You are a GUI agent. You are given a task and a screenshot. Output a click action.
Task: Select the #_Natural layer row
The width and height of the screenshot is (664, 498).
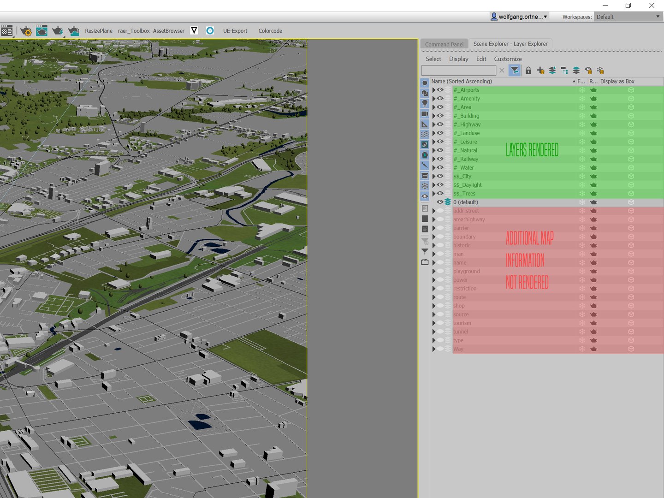[x=547, y=150]
